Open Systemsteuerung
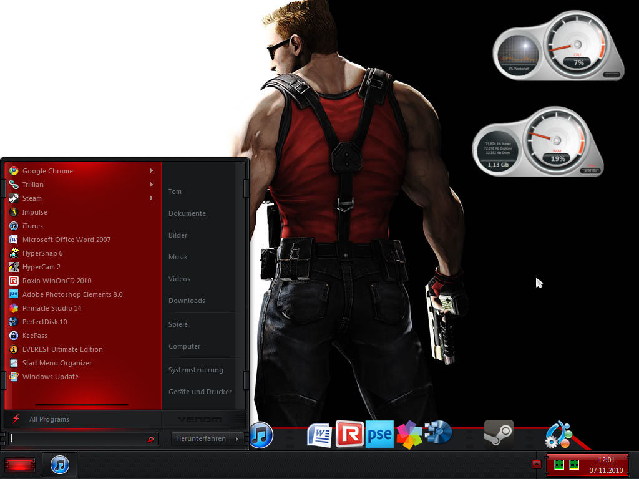Screen dimensions: 639x479 pos(195,370)
